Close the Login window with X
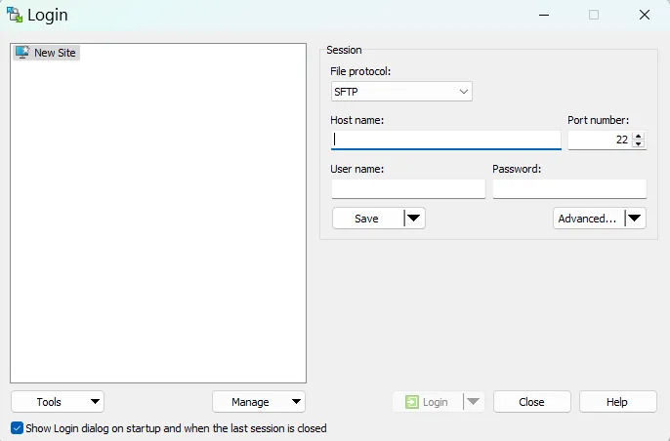The height and width of the screenshot is (441, 670). 645,15
